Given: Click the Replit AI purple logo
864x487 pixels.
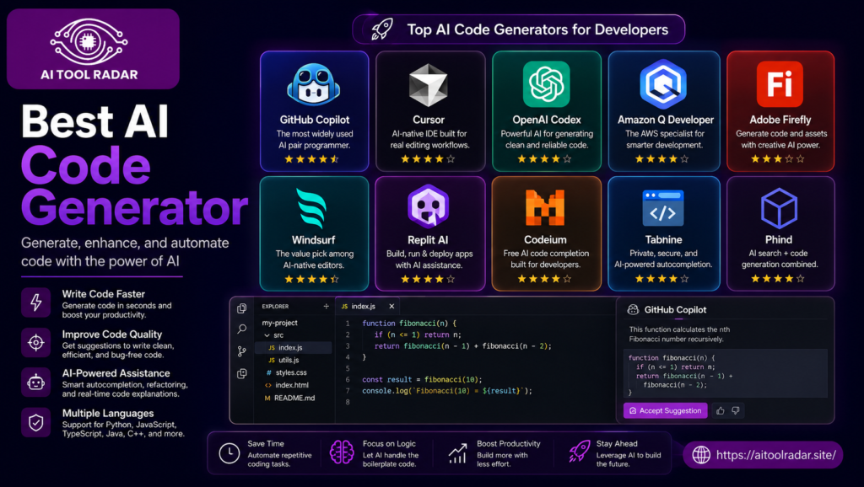Looking at the screenshot, I should [428, 206].
